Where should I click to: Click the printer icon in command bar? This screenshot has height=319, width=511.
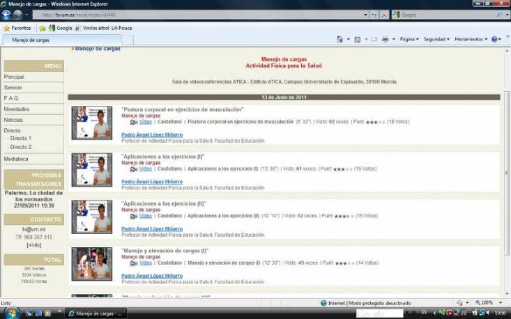(385, 40)
